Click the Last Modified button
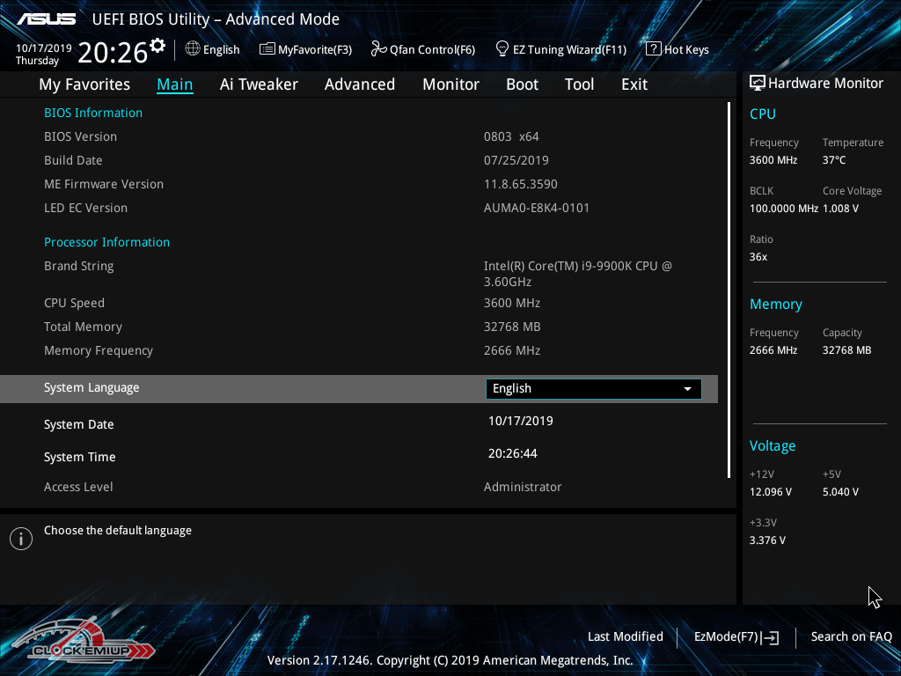Image resolution: width=901 pixels, height=676 pixels. pyautogui.click(x=625, y=637)
